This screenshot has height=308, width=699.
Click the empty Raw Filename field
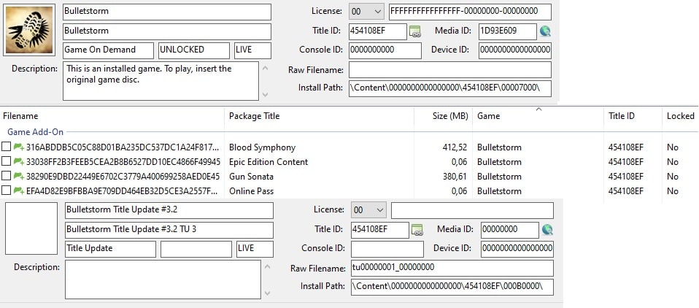[x=450, y=69]
